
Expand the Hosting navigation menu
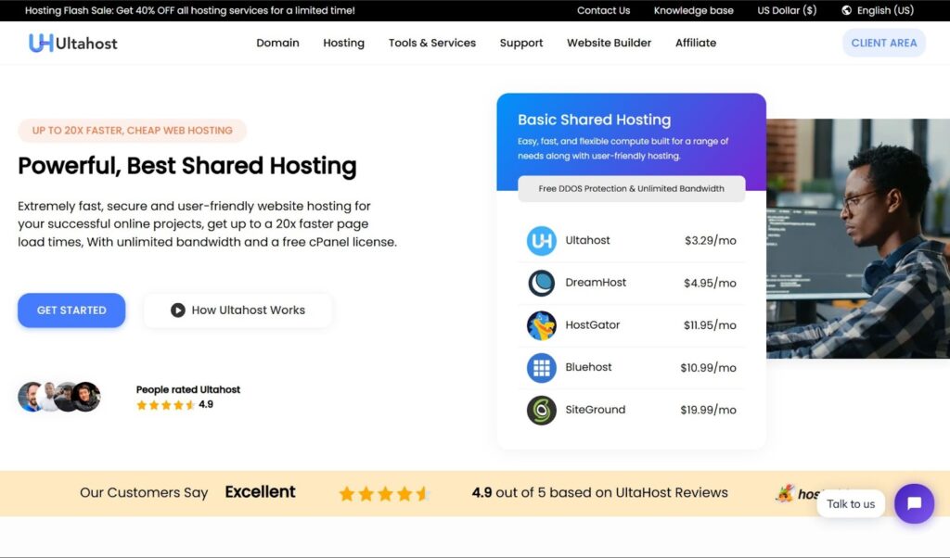343,43
